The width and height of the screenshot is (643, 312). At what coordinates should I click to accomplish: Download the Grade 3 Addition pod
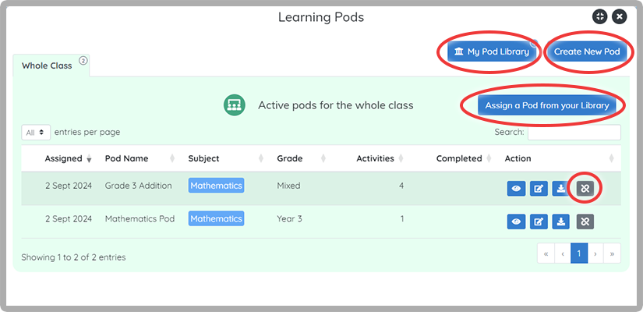point(561,188)
